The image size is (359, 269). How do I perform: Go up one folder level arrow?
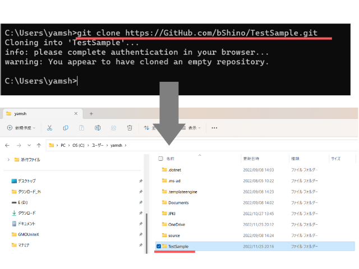pyautogui.click(x=39, y=145)
